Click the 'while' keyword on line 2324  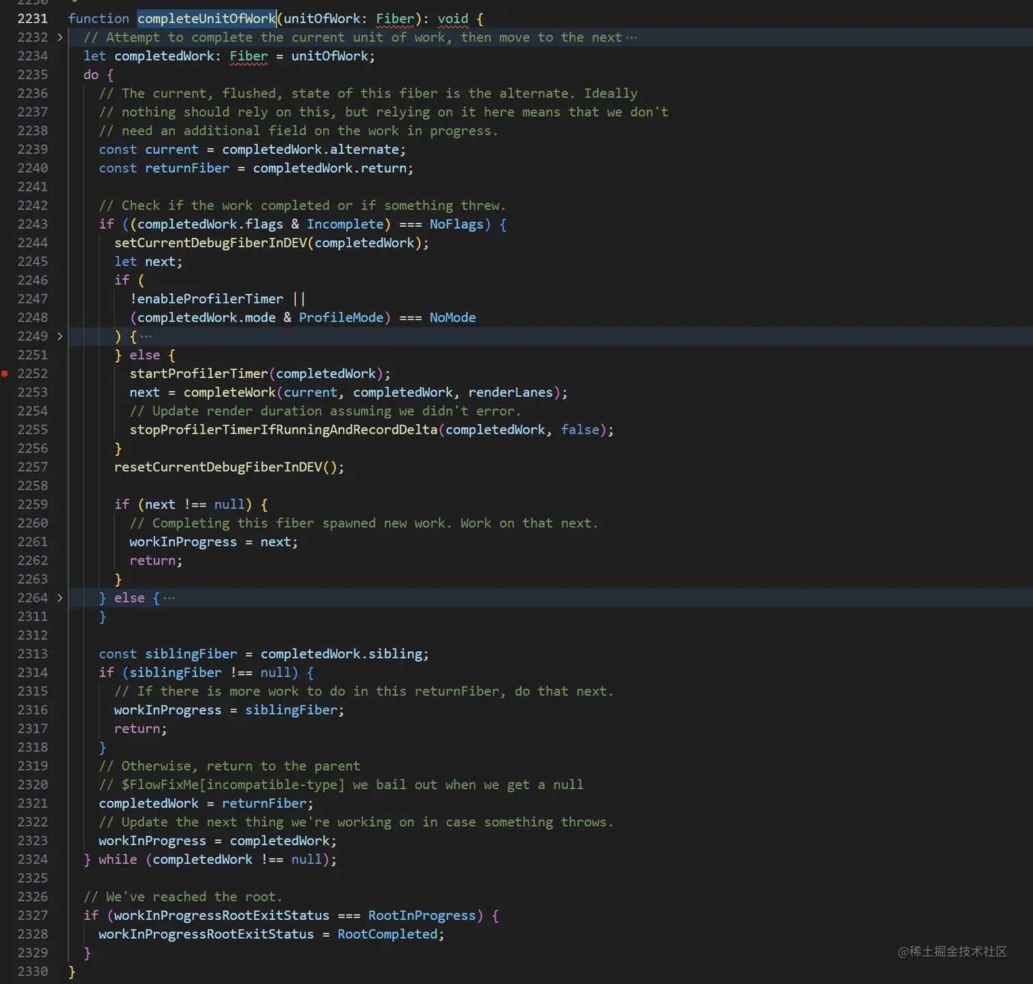118,860
